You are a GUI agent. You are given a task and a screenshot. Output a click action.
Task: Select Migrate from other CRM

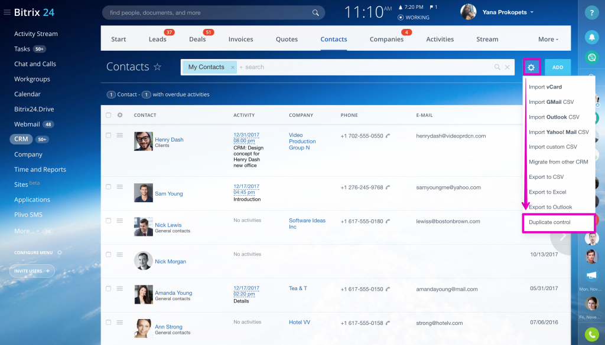pyautogui.click(x=558, y=162)
